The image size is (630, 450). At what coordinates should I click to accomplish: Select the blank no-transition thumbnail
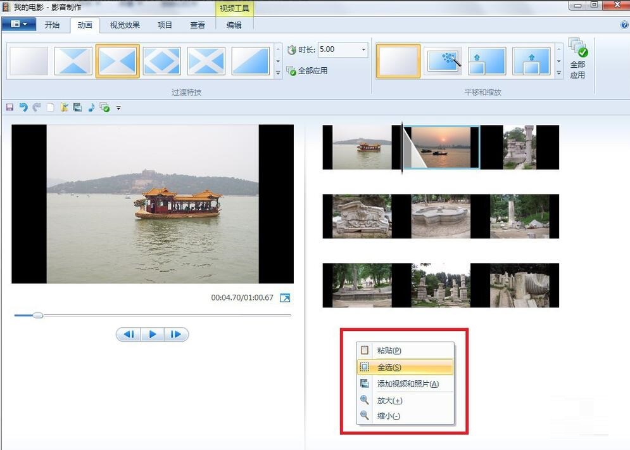[29, 61]
